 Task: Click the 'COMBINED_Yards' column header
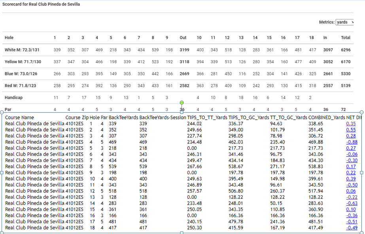point(327,117)
